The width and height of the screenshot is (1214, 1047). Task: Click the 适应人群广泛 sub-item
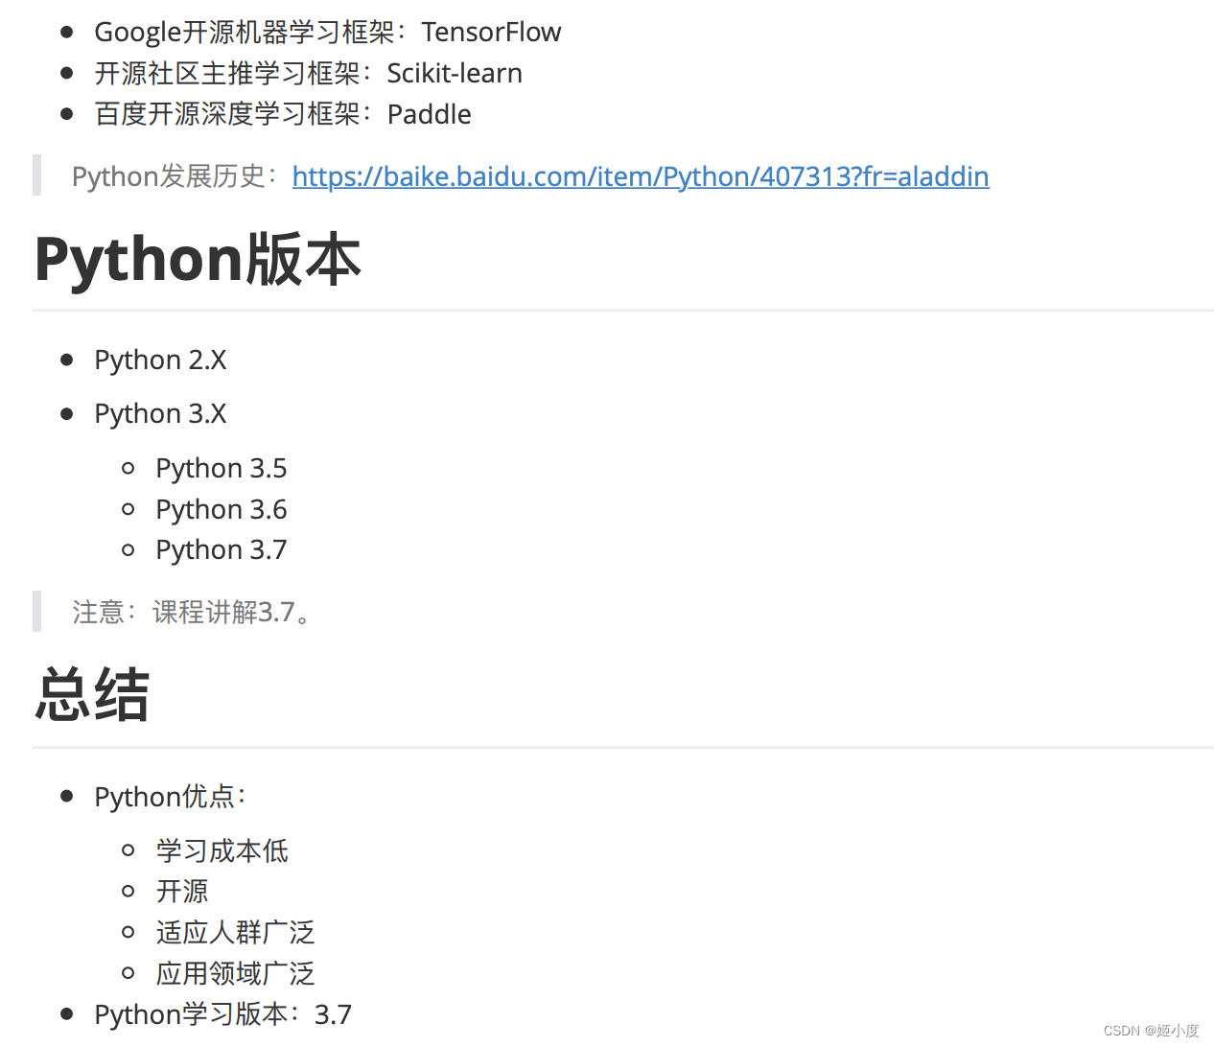235,932
